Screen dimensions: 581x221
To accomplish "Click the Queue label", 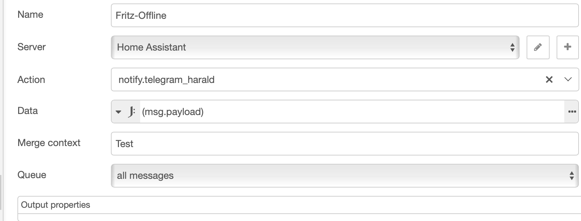I will [32, 175].
